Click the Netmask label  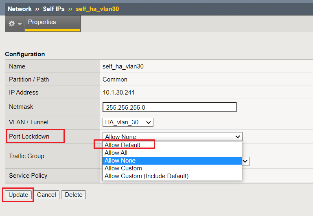(21, 107)
